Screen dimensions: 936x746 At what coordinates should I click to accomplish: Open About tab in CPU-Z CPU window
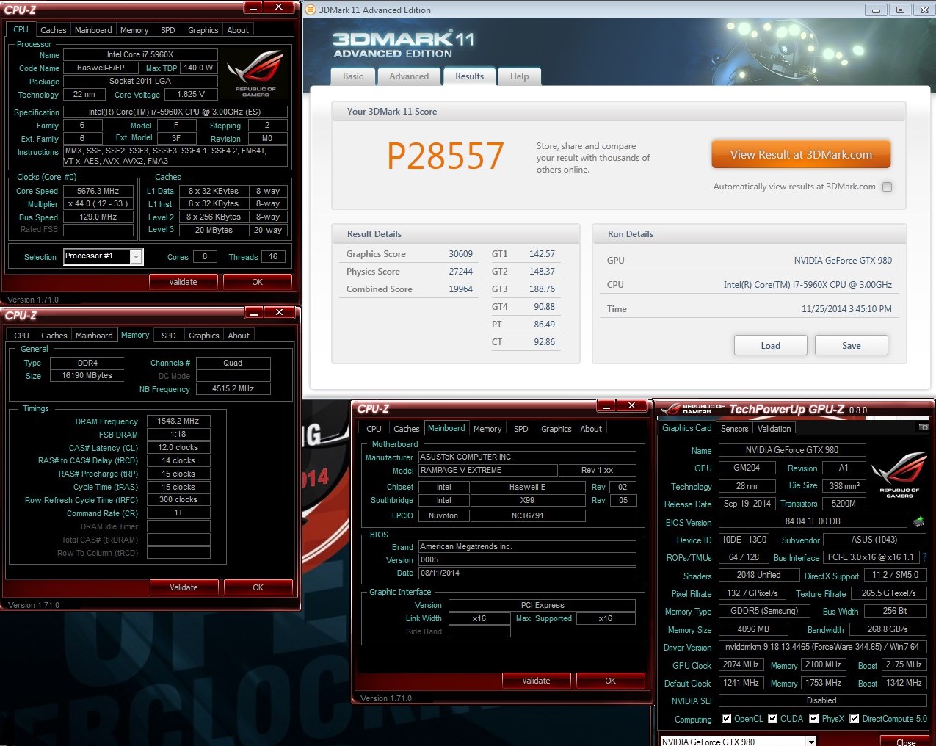(238, 30)
